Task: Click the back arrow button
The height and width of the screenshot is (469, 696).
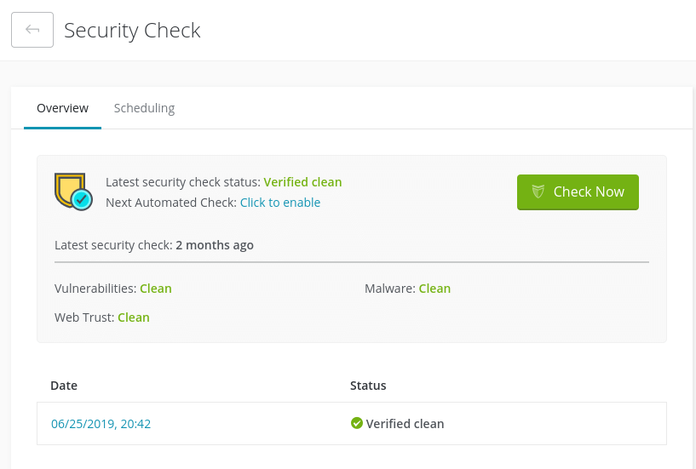Action: pyautogui.click(x=32, y=30)
